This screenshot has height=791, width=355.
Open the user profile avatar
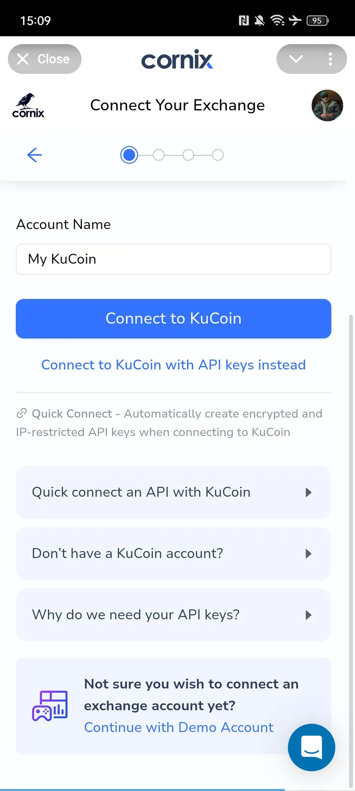pyautogui.click(x=327, y=105)
